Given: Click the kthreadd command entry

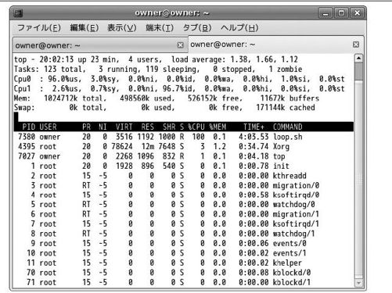Looking at the screenshot, I should coord(290,176).
